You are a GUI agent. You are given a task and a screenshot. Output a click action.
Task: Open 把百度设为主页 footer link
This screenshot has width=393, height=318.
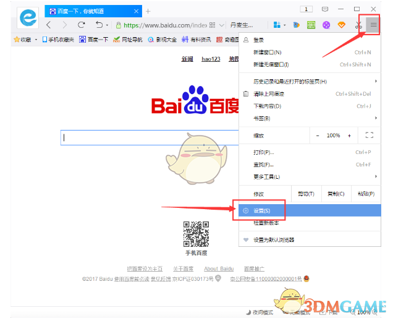pos(145,269)
